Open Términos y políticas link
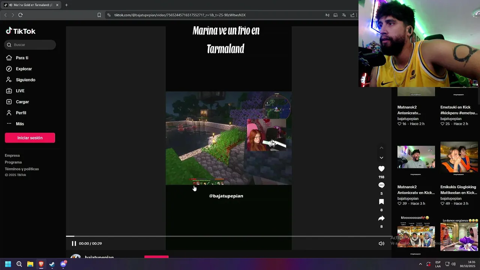 tap(22, 169)
